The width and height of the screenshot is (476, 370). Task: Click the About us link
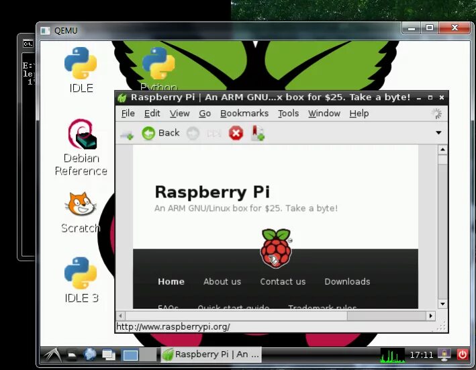pos(222,281)
